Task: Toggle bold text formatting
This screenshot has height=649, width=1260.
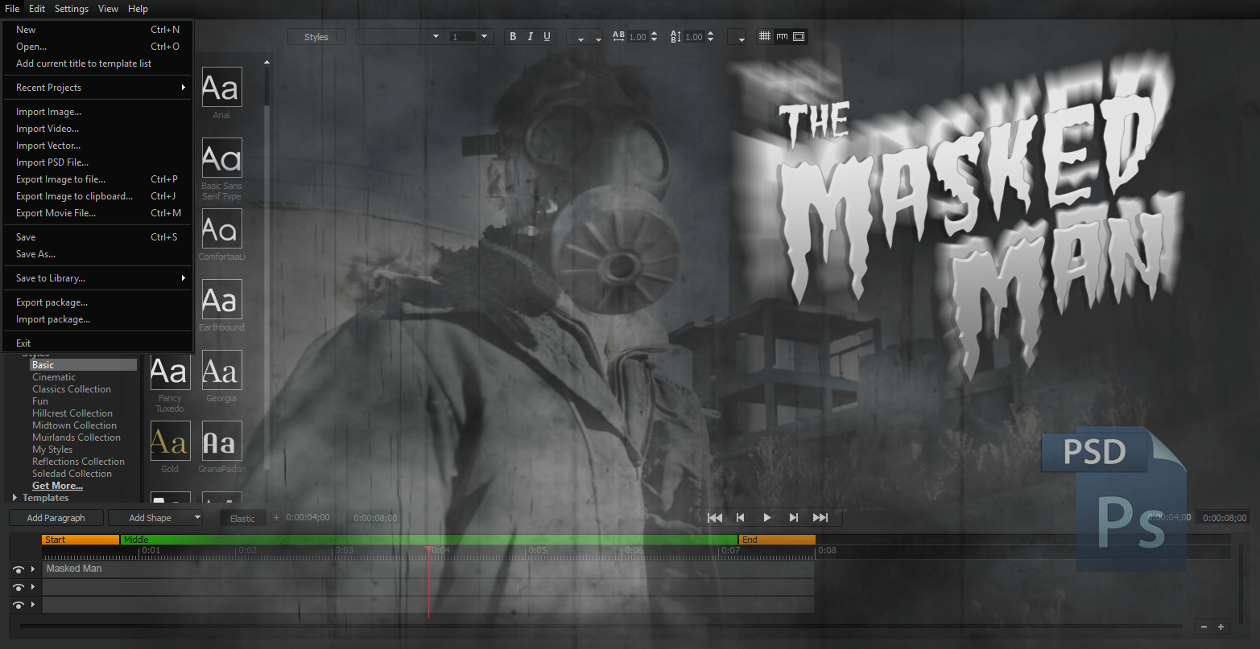Action: (x=513, y=37)
